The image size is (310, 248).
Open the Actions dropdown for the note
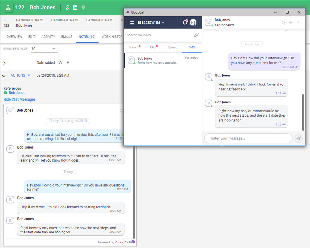[x=20, y=75]
